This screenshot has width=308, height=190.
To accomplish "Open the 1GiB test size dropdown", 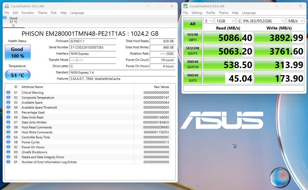I will pyautogui.click(x=225, y=21).
